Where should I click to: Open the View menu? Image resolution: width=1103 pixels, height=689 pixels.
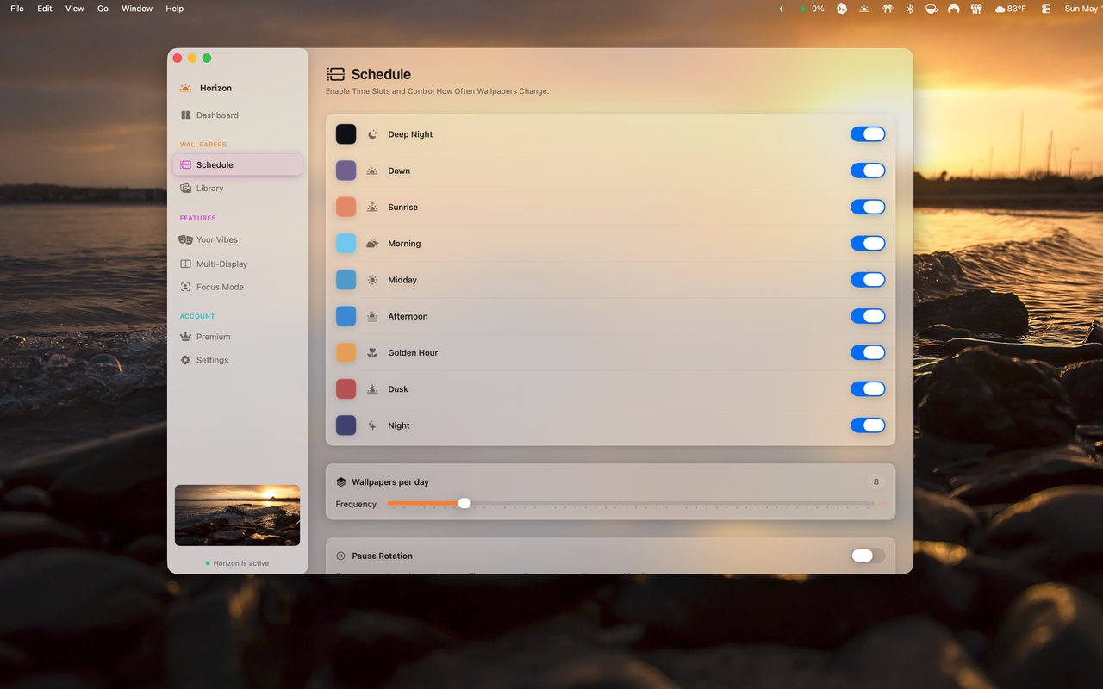[x=75, y=9]
